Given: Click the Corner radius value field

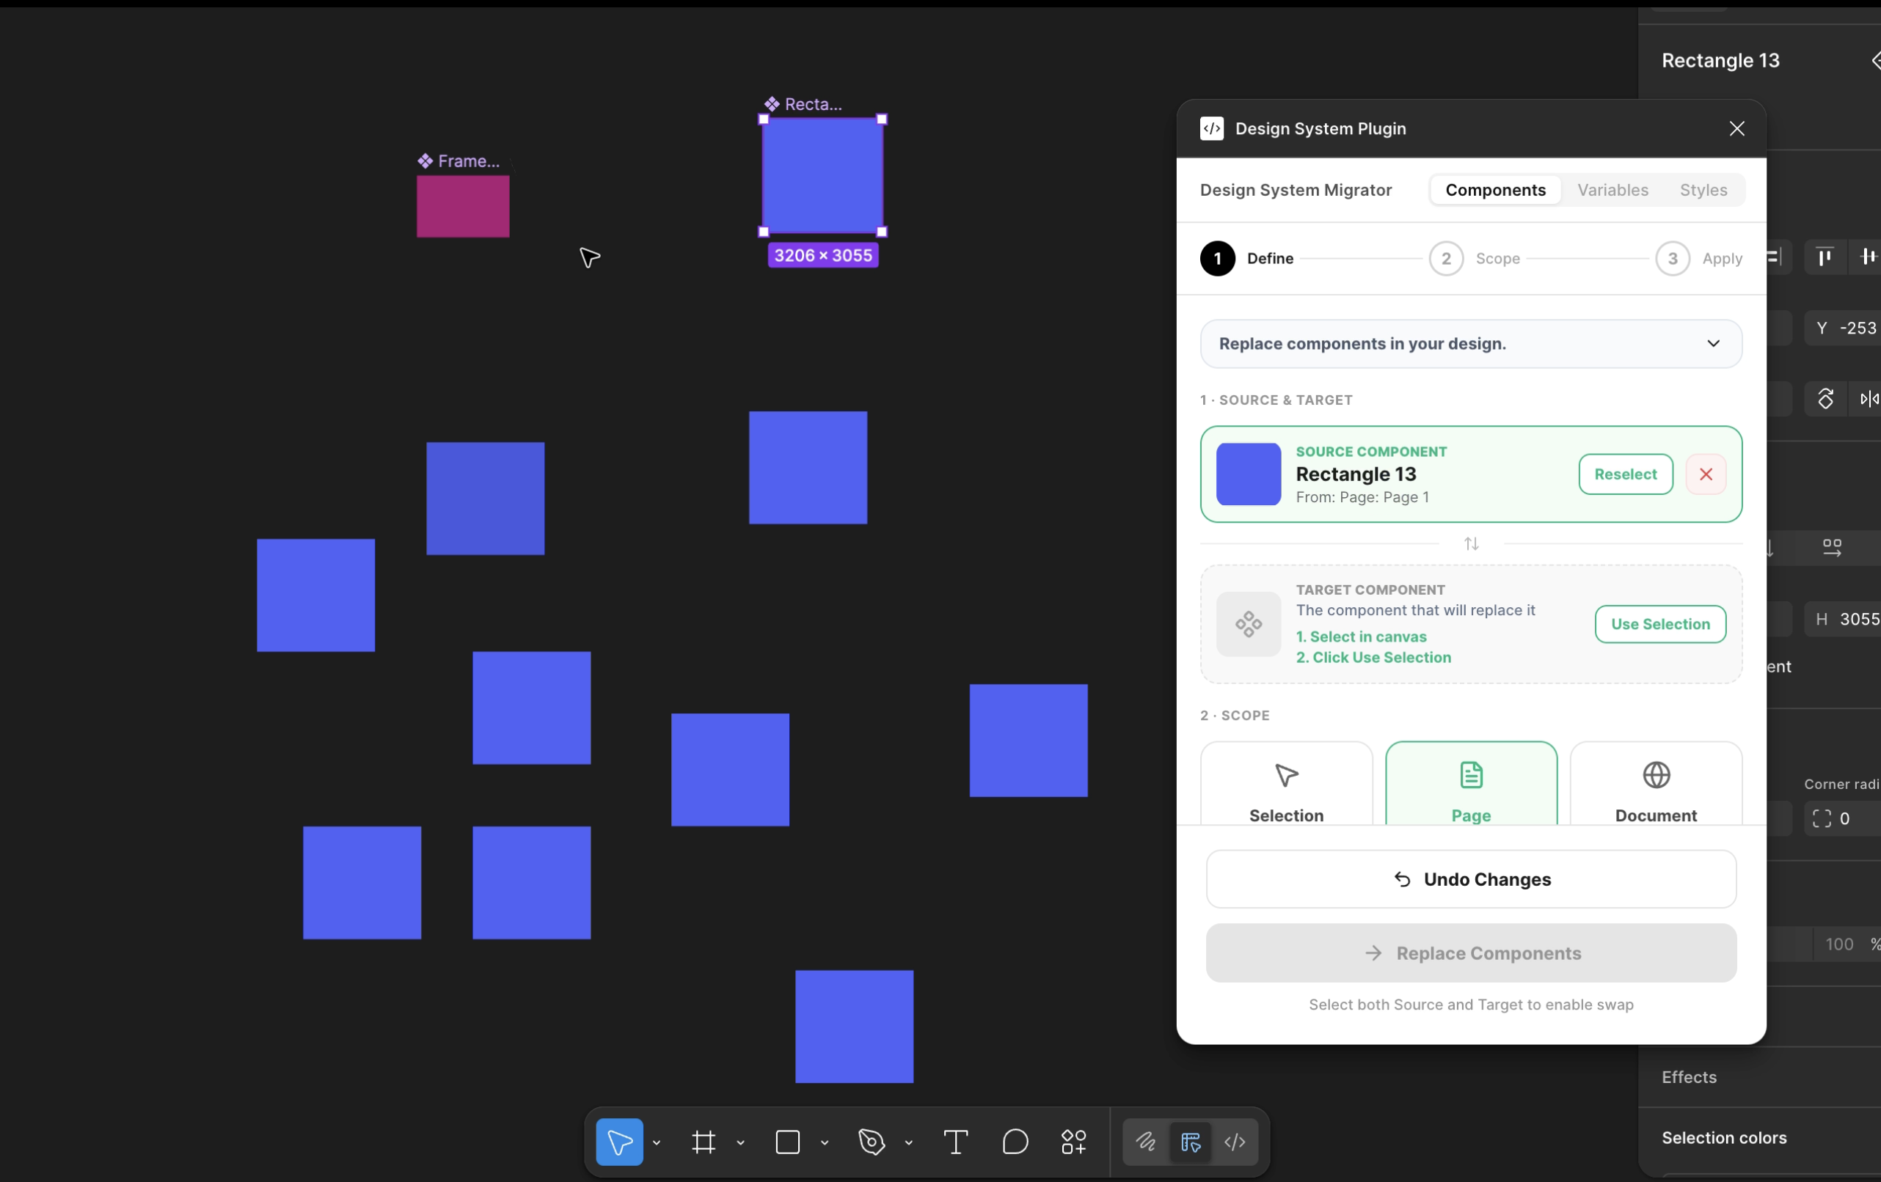Looking at the screenshot, I should click(x=1843, y=818).
